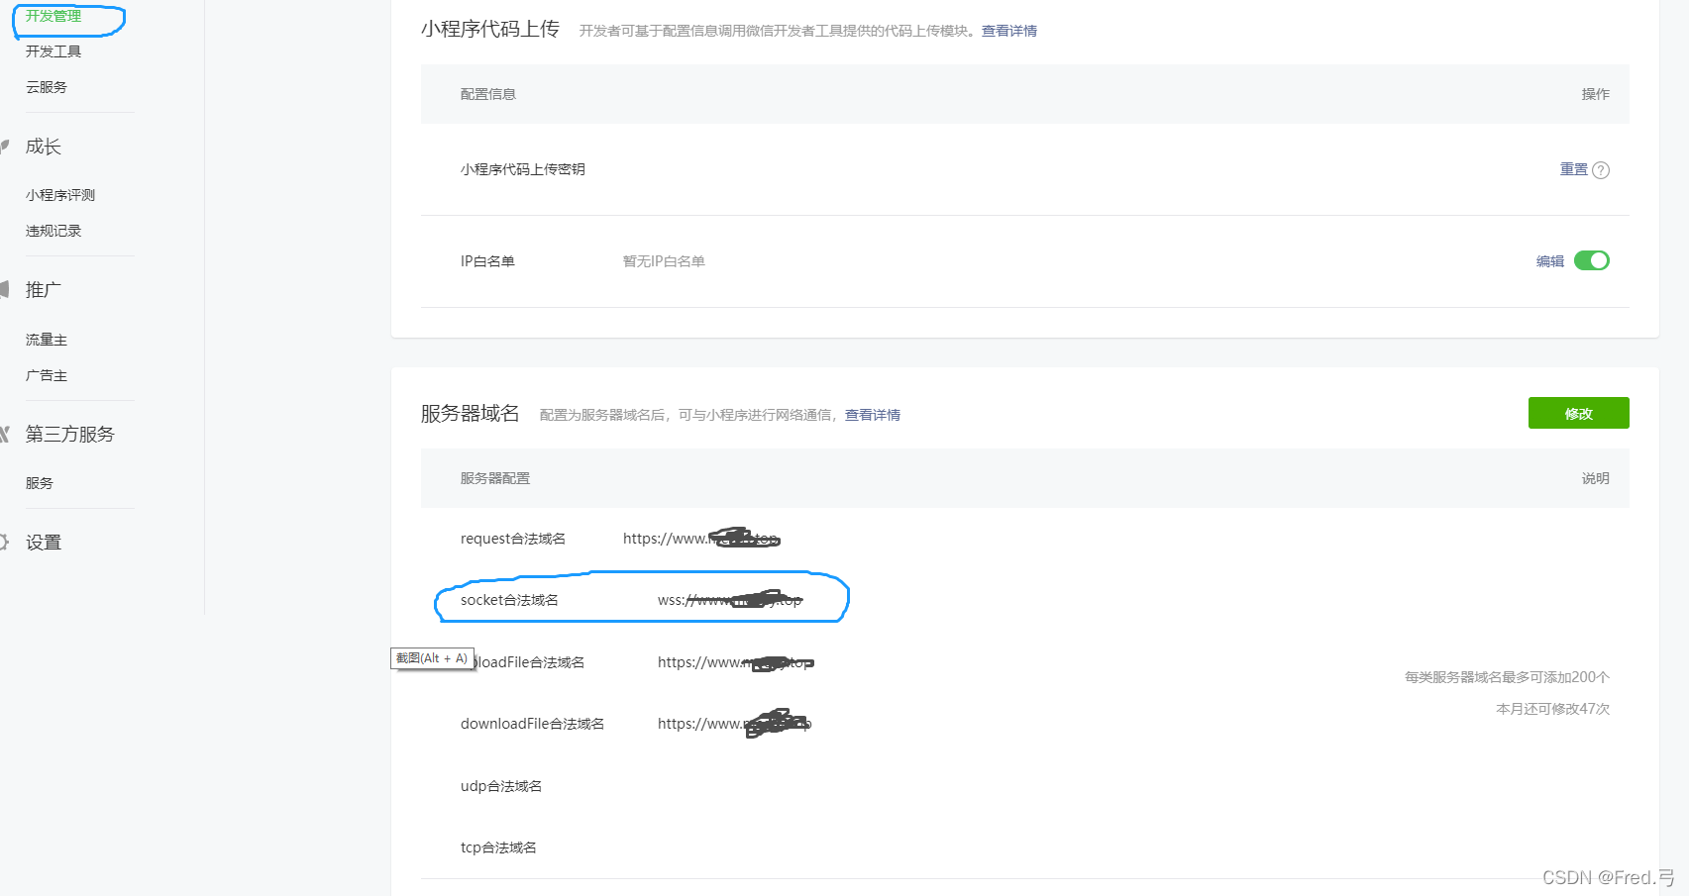
Task: Click the request domain https://www value
Action: coord(701,539)
